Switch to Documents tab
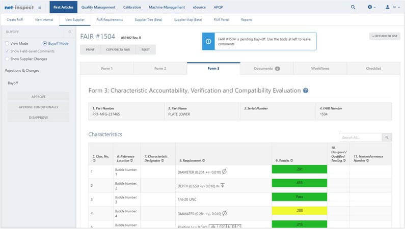405x229 pixels. (267, 68)
